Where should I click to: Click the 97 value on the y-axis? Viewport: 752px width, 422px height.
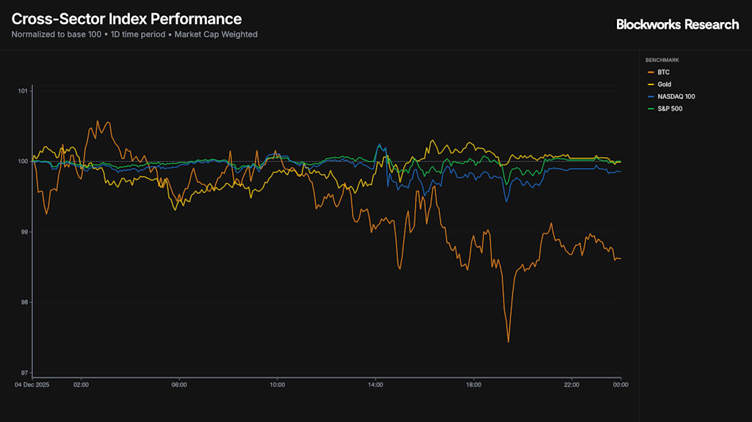(x=23, y=372)
